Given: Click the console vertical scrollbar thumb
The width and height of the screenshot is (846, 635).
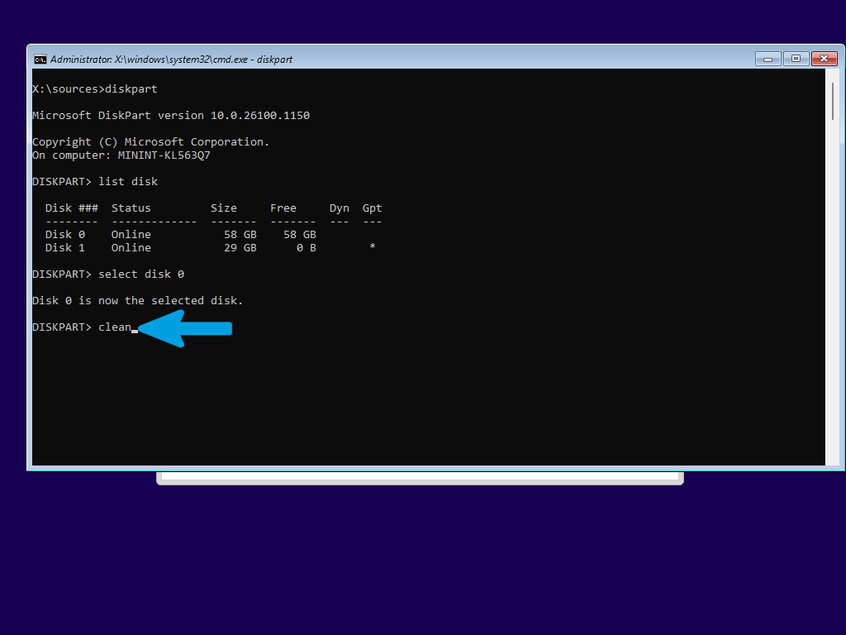Looking at the screenshot, I should [834, 101].
